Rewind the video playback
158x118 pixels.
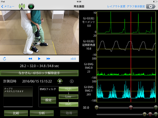[30, 59]
